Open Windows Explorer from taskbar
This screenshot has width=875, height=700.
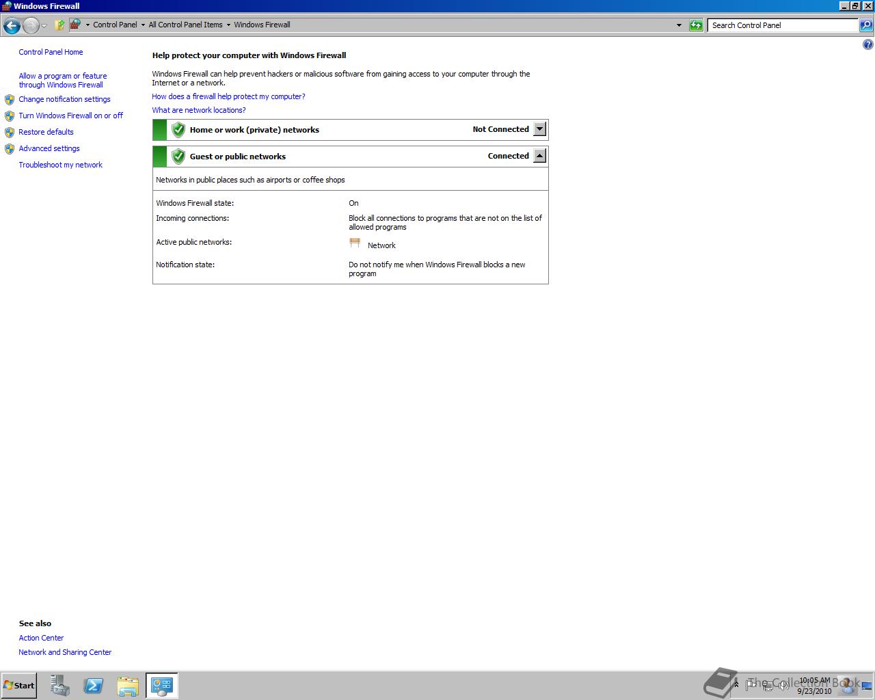tap(128, 686)
